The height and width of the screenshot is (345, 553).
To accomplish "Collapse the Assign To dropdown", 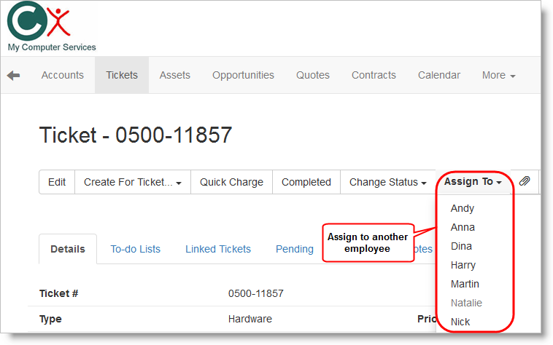I will (x=473, y=182).
